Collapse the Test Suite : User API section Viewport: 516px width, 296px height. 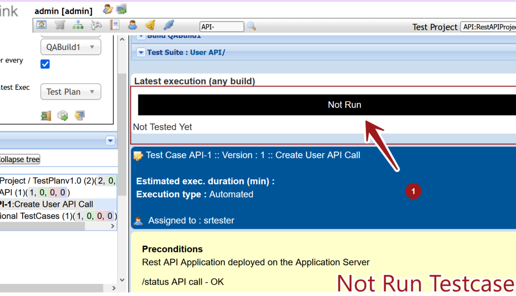(x=141, y=53)
